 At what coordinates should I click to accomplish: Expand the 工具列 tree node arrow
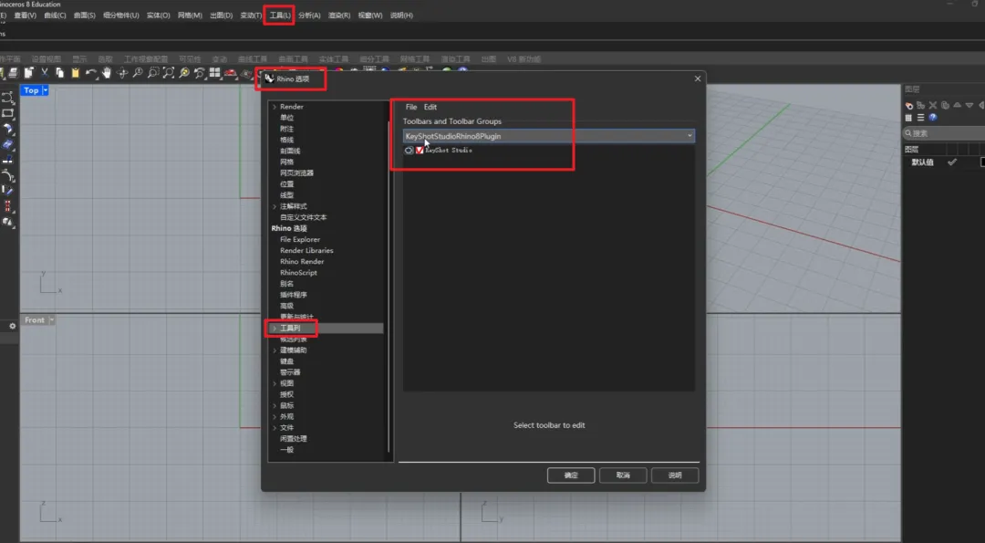click(x=274, y=328)
